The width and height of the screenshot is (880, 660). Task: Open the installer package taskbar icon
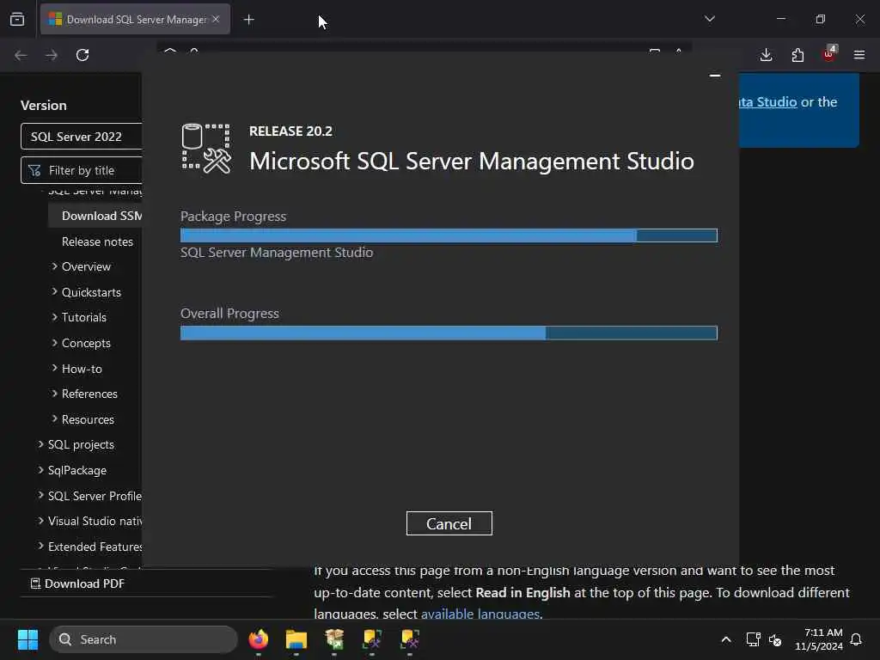point(334,639)
